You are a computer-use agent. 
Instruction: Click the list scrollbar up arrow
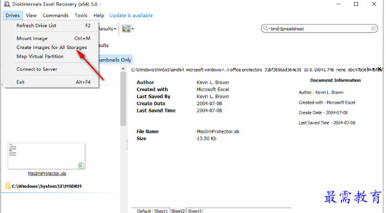(x=123, y=69)
